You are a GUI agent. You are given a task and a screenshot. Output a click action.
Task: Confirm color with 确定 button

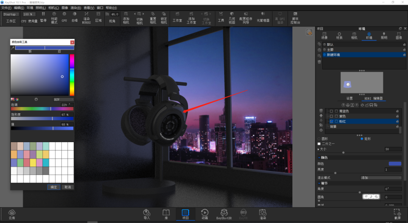[54, 187]
